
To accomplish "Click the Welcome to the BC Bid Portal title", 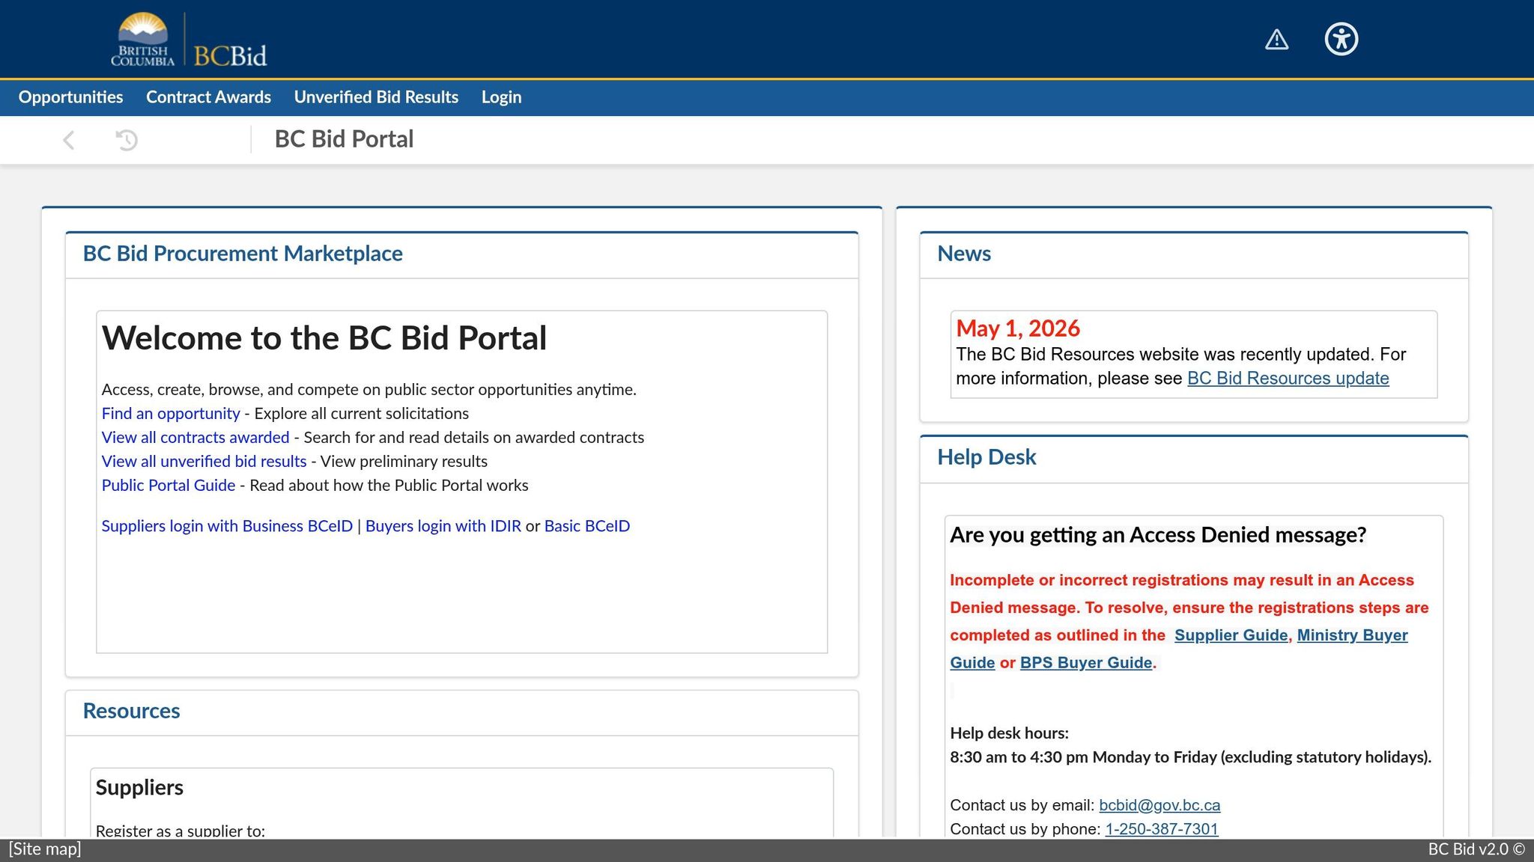I will click(324, 338).
